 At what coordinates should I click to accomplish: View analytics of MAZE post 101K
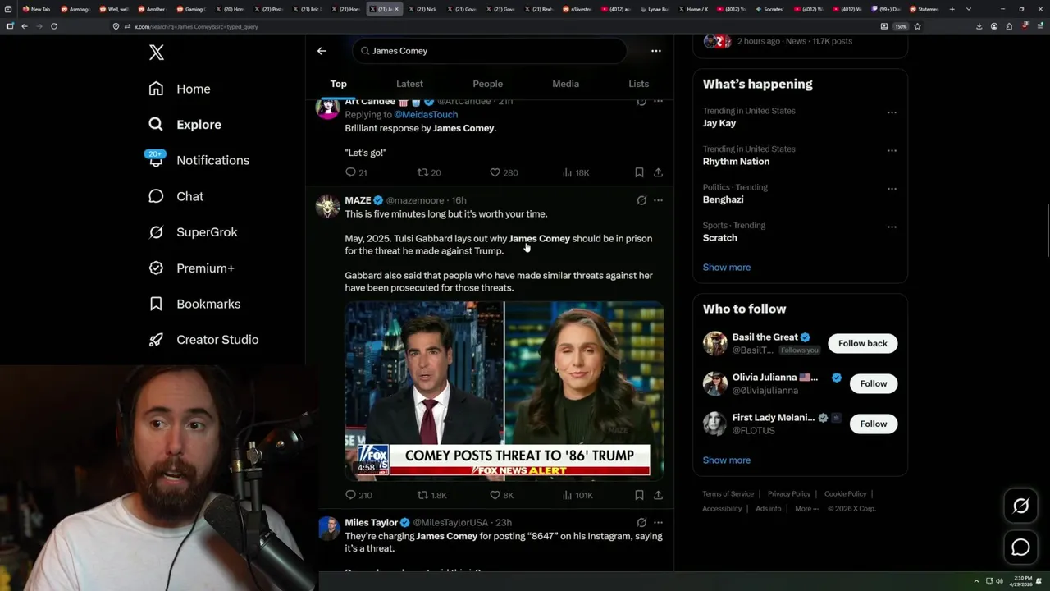click(x=577, y=495)
